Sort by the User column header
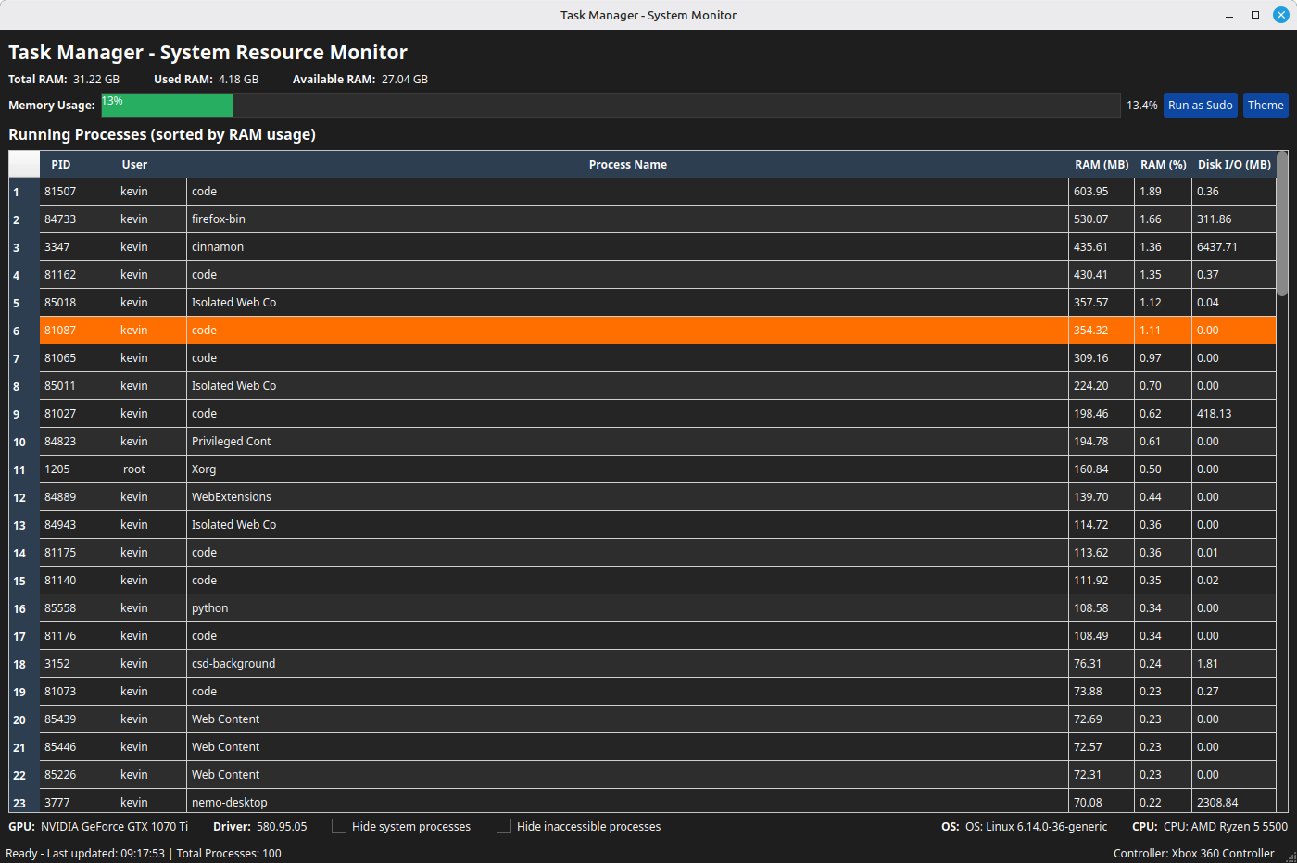This screenshot has height=863, width=1297. 134,165
